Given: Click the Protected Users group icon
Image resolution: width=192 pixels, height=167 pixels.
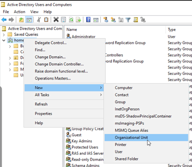Looking at the screenshot, I should tap(68, 147).
